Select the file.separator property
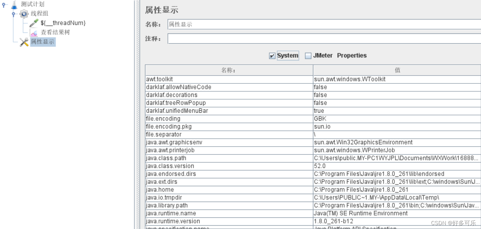Viewport: 481px width, 229px height. click(229, 134)
